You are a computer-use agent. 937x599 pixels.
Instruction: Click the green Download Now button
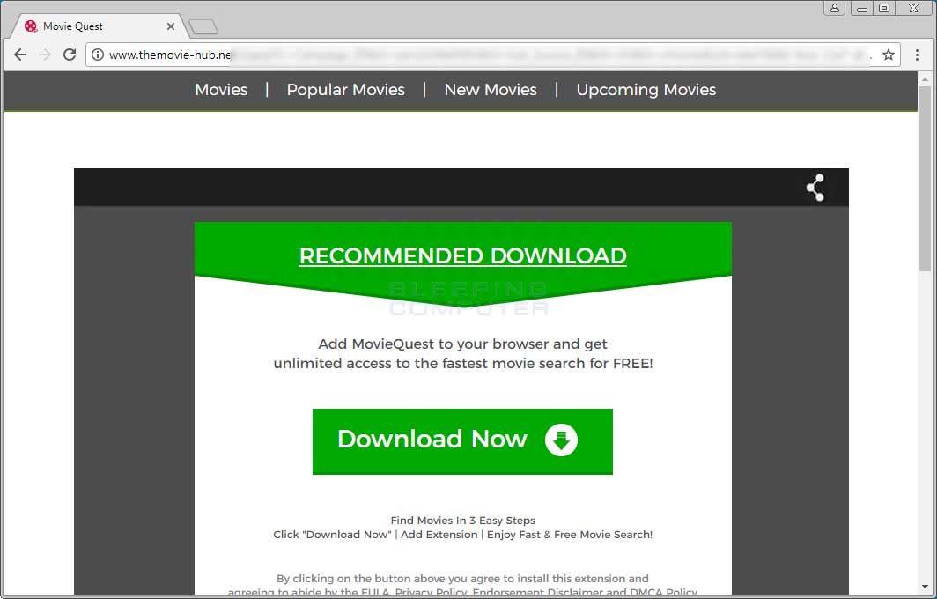click(462, 442)
